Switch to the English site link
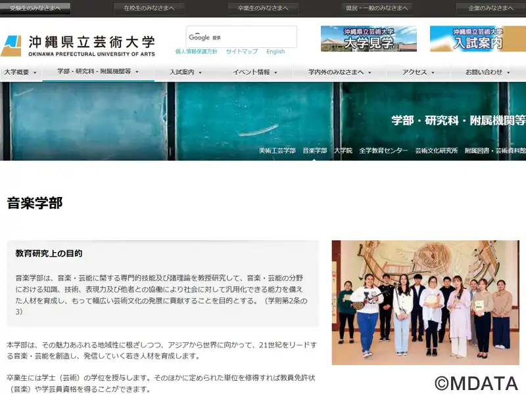 (x=275, y=52)
